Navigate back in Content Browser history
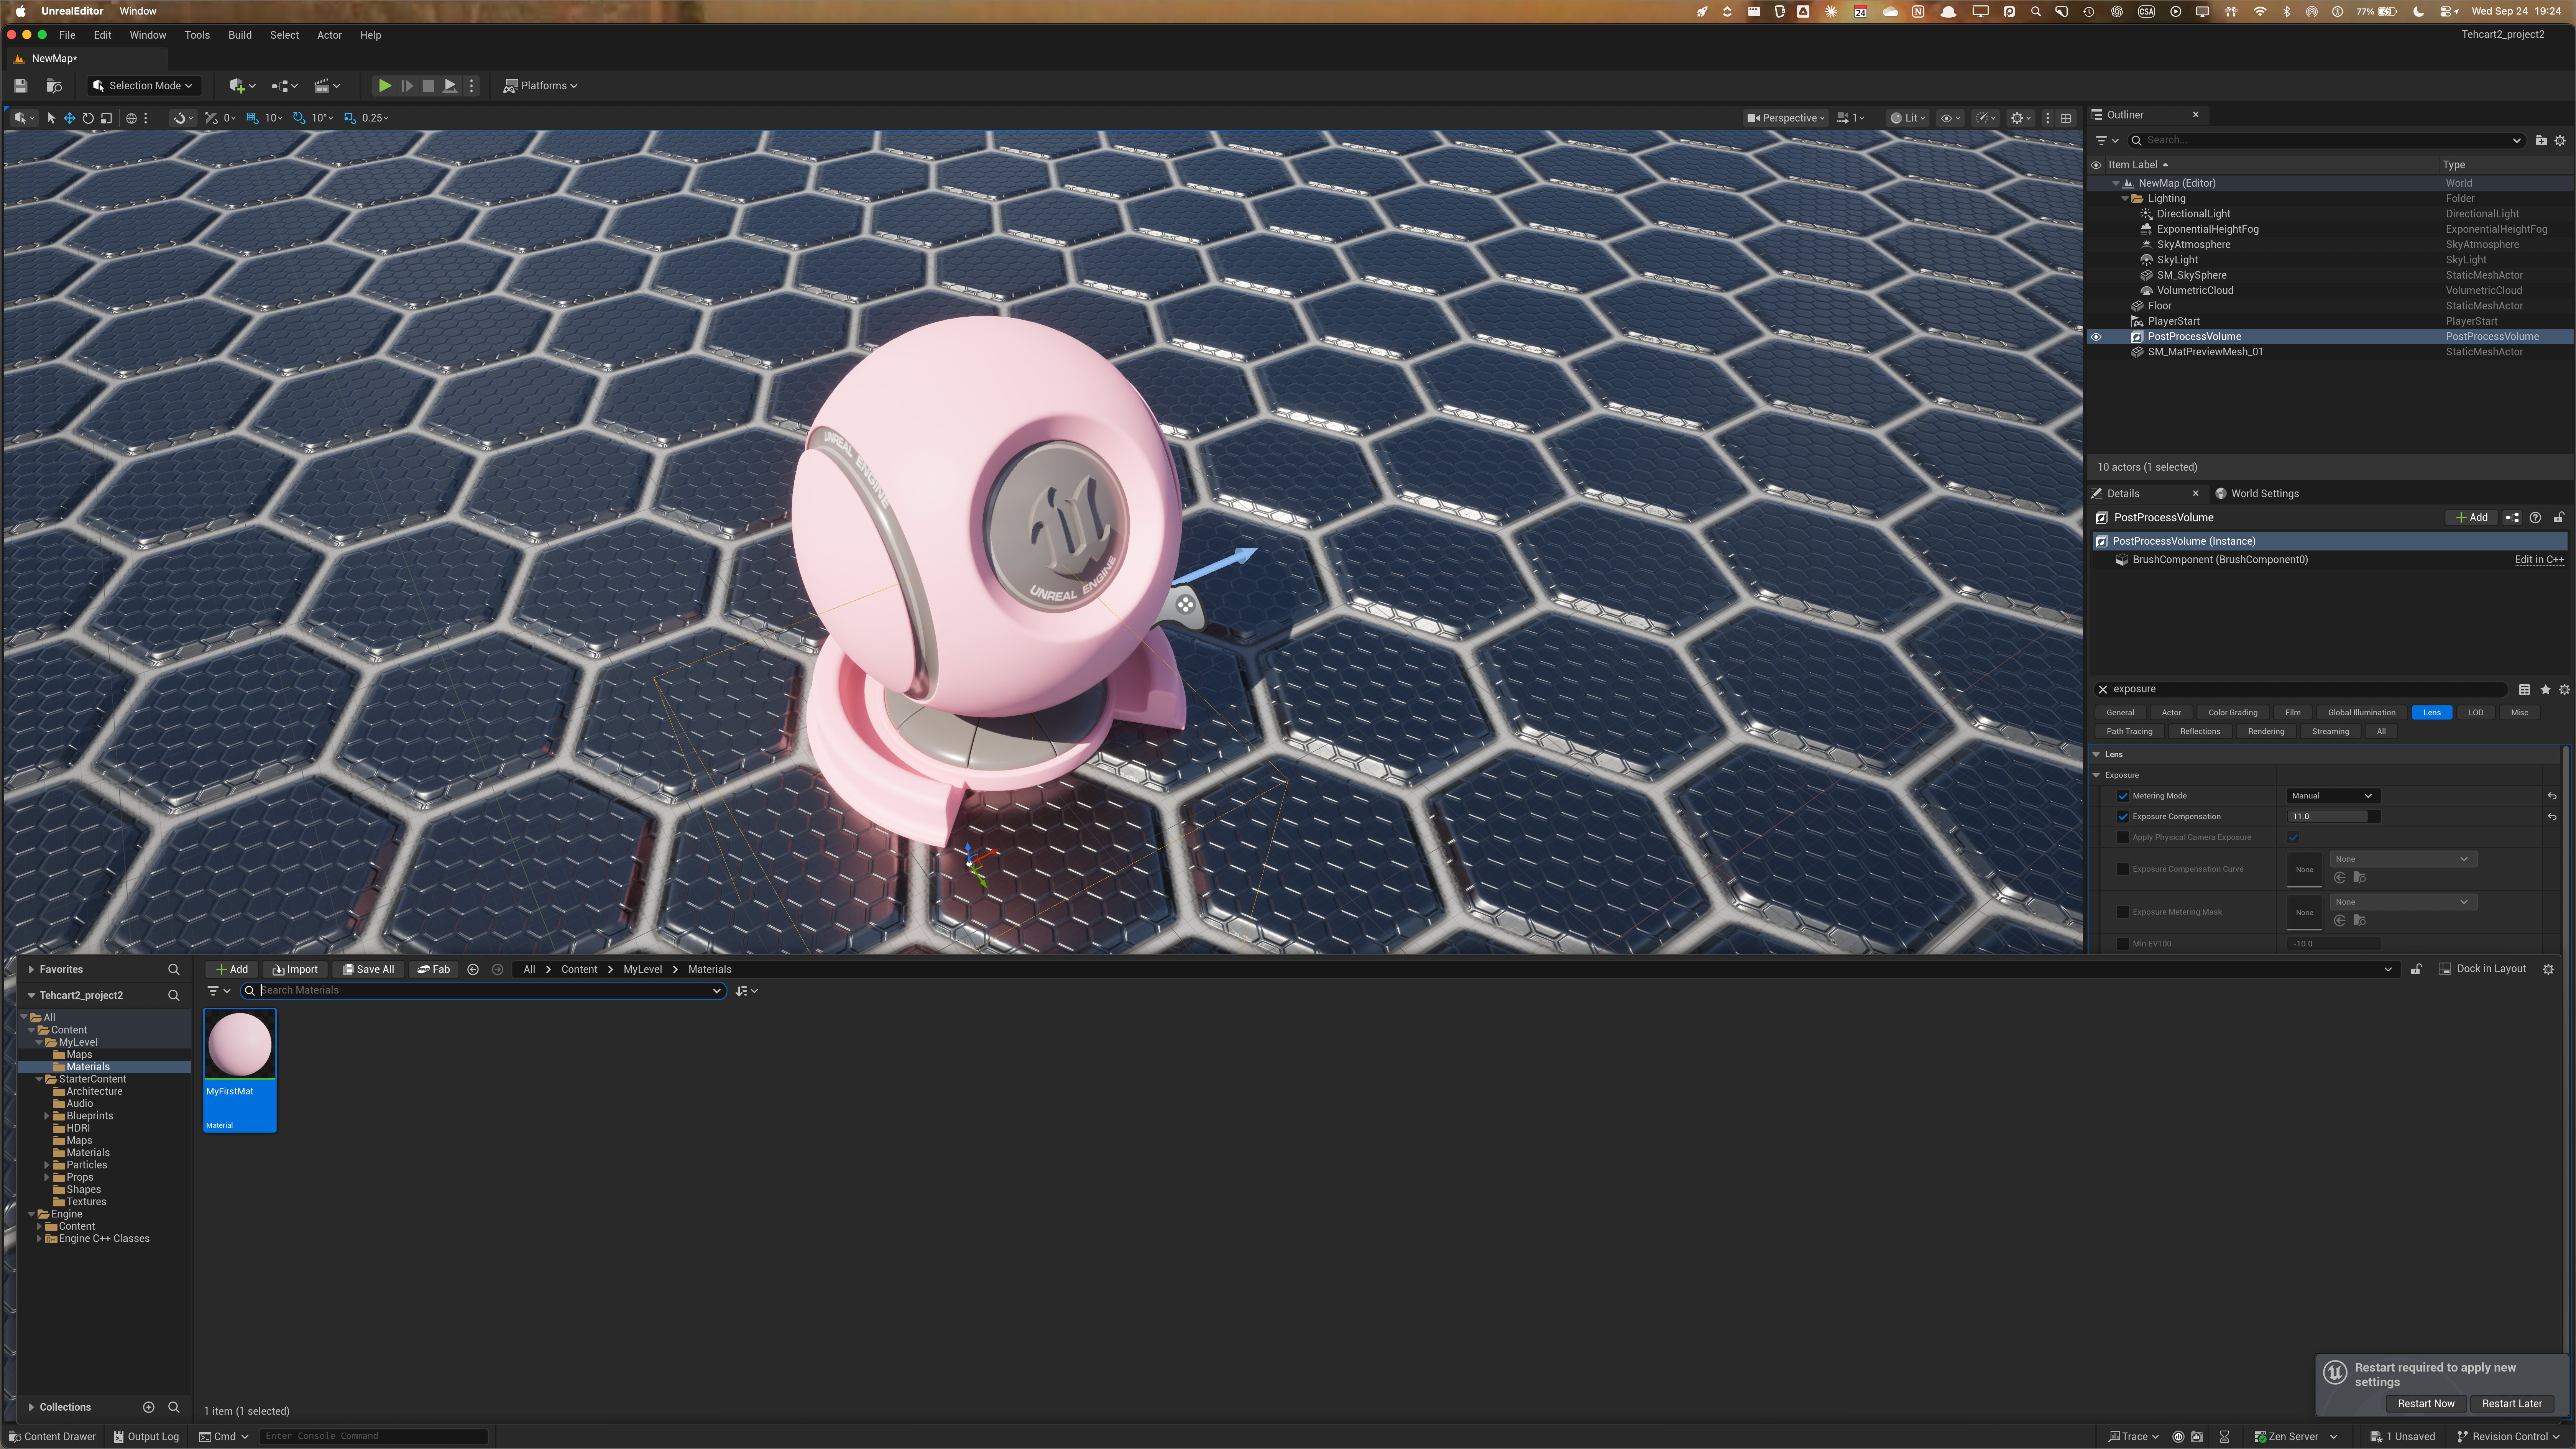This screenshot has height=1449, width=2576. (473, 969)
